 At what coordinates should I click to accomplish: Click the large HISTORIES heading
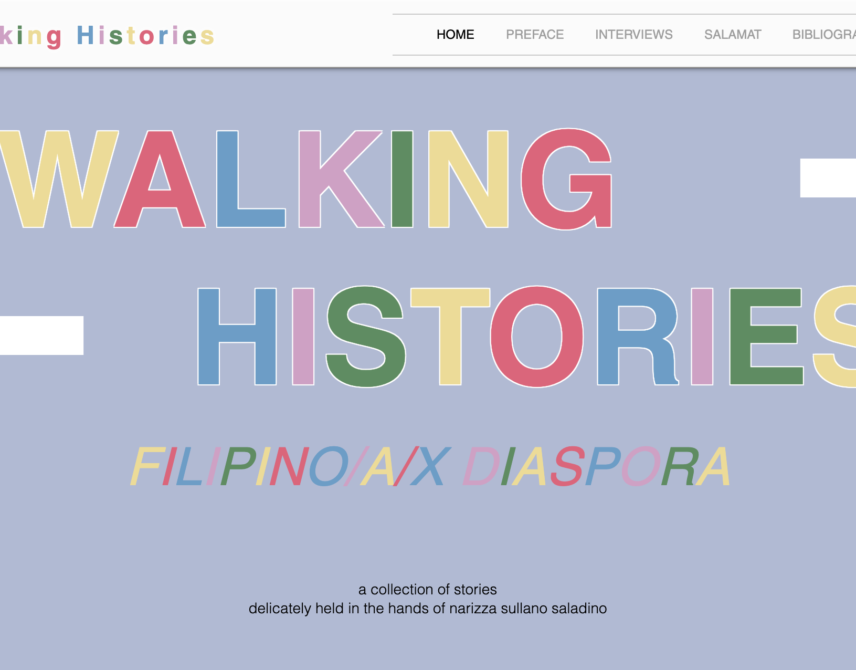526,337
